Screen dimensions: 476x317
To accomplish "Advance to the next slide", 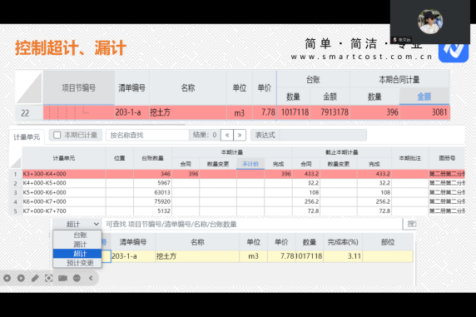I will (x=21, y=278).
